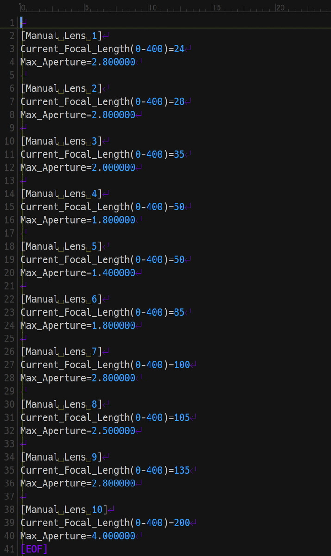
Task: Click the ruler at column 10
Action: 152,8
